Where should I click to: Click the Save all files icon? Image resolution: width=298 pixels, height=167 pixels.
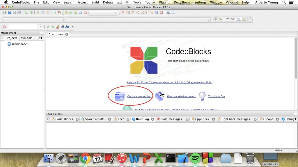[x=19, y=12]
